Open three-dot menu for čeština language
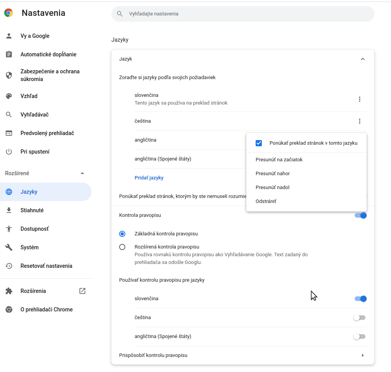 point(359,121)
